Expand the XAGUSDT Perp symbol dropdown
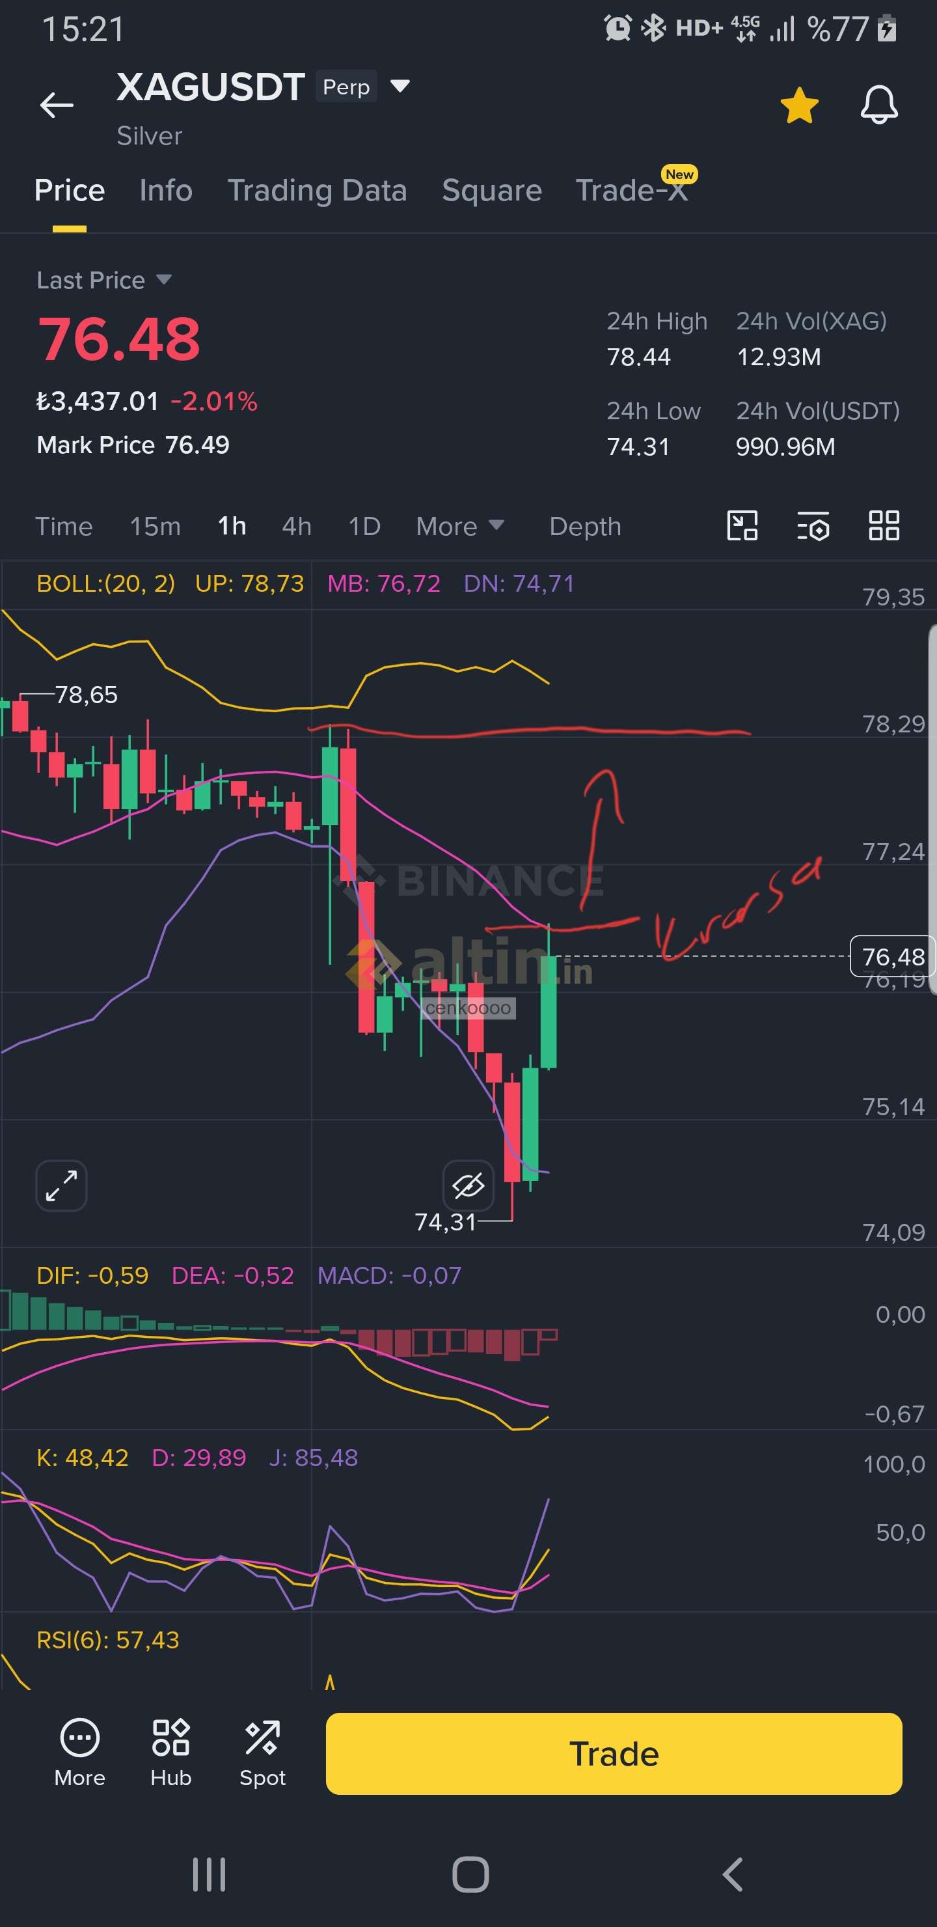This screenshot has height=1927, width=937. pos(401,87)
